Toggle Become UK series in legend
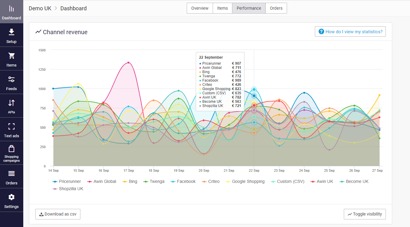The height and width of the screenshot is (227, 410). (354, 181)
